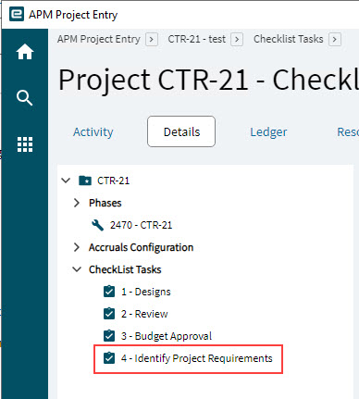Viewport: 359px width, 399px height.
Task: Collapse the CTR-21 root tree node
Action: click(x=66, y=181)
